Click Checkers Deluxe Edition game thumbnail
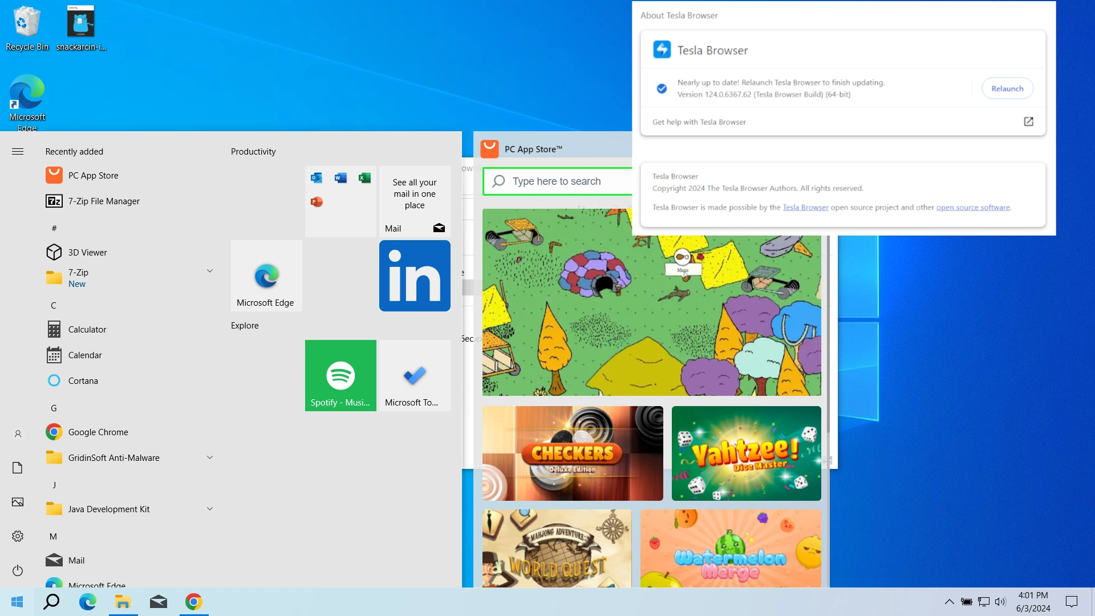 [x=573, y=453]
